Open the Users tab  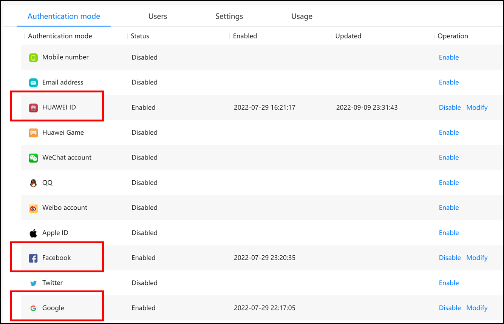pos(158,16)
